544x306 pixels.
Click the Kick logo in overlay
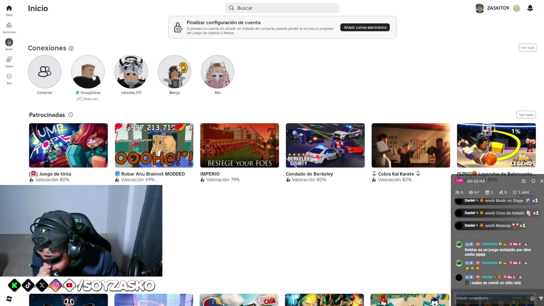(x=14, y=285)
